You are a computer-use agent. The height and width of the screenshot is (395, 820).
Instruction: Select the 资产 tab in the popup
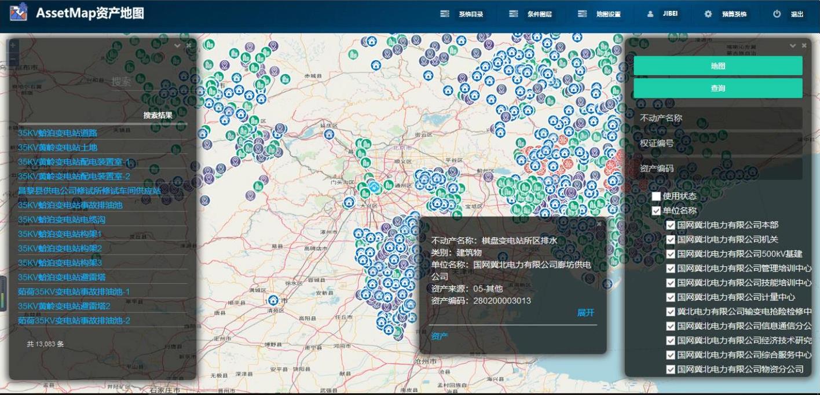click(x=440, y=336)
